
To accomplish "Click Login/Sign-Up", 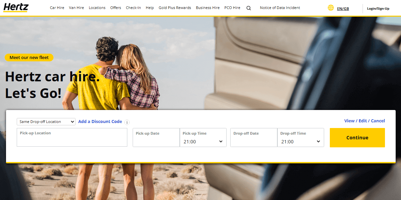I will (x=378, y=9).
